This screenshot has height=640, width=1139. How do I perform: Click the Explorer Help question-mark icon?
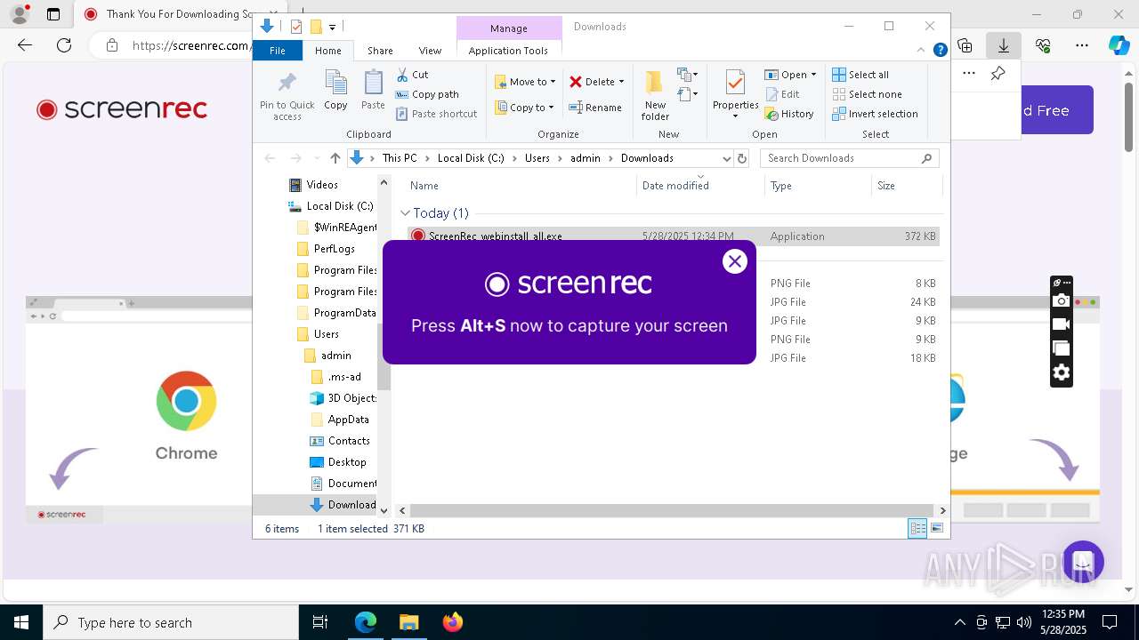(940, 51)
